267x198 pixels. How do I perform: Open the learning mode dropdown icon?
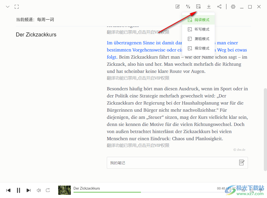tap(198, 7)
